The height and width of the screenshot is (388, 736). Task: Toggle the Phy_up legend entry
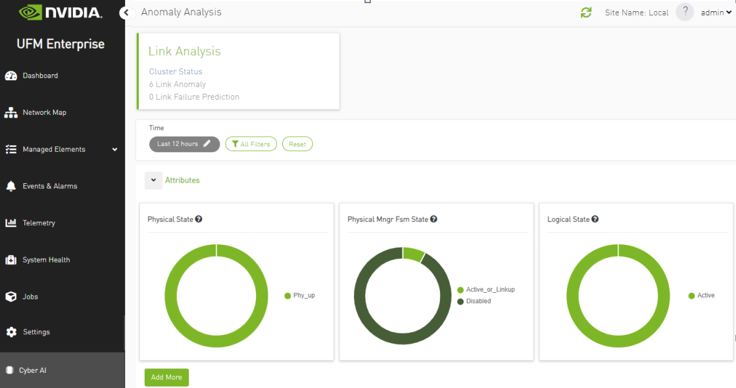tap(304, 295)
